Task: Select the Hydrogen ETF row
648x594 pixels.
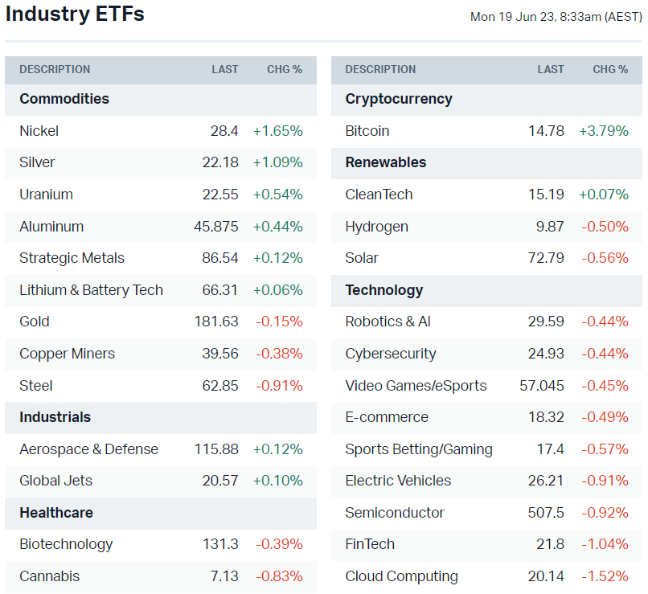Action: point(376,227)
